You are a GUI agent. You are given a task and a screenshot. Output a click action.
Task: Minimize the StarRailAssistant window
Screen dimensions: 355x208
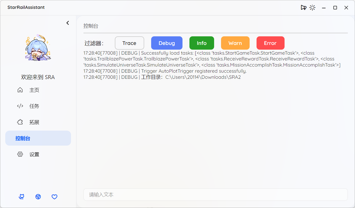(x=324, y=8)
